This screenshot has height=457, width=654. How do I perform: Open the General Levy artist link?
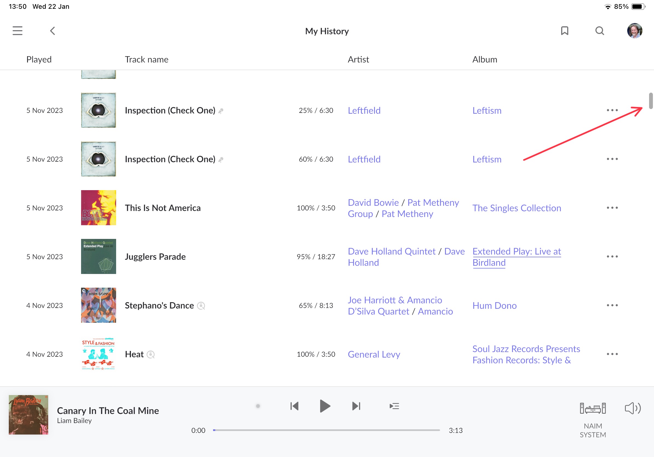[374, 354]
